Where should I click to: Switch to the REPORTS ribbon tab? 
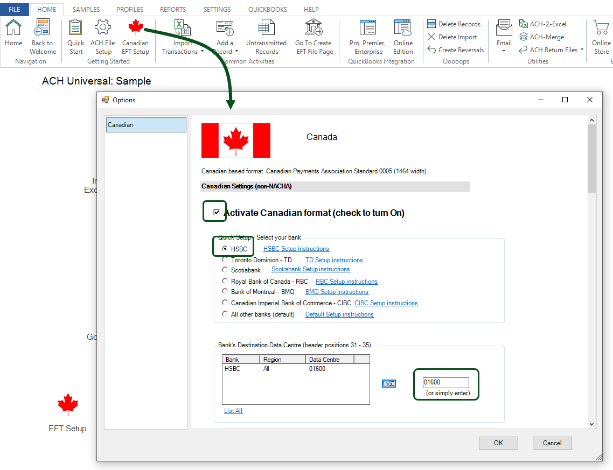173,9
